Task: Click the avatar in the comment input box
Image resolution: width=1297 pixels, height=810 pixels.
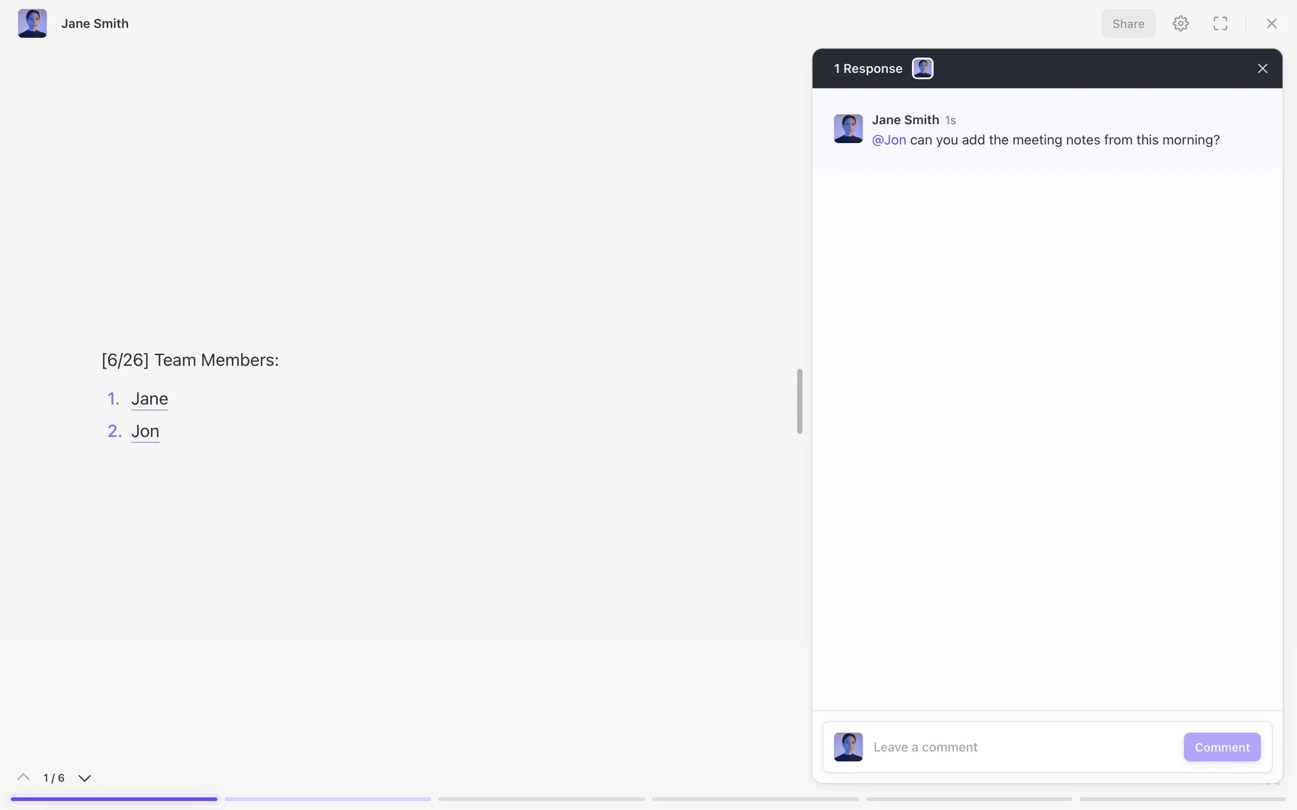Action: [848, 747]
